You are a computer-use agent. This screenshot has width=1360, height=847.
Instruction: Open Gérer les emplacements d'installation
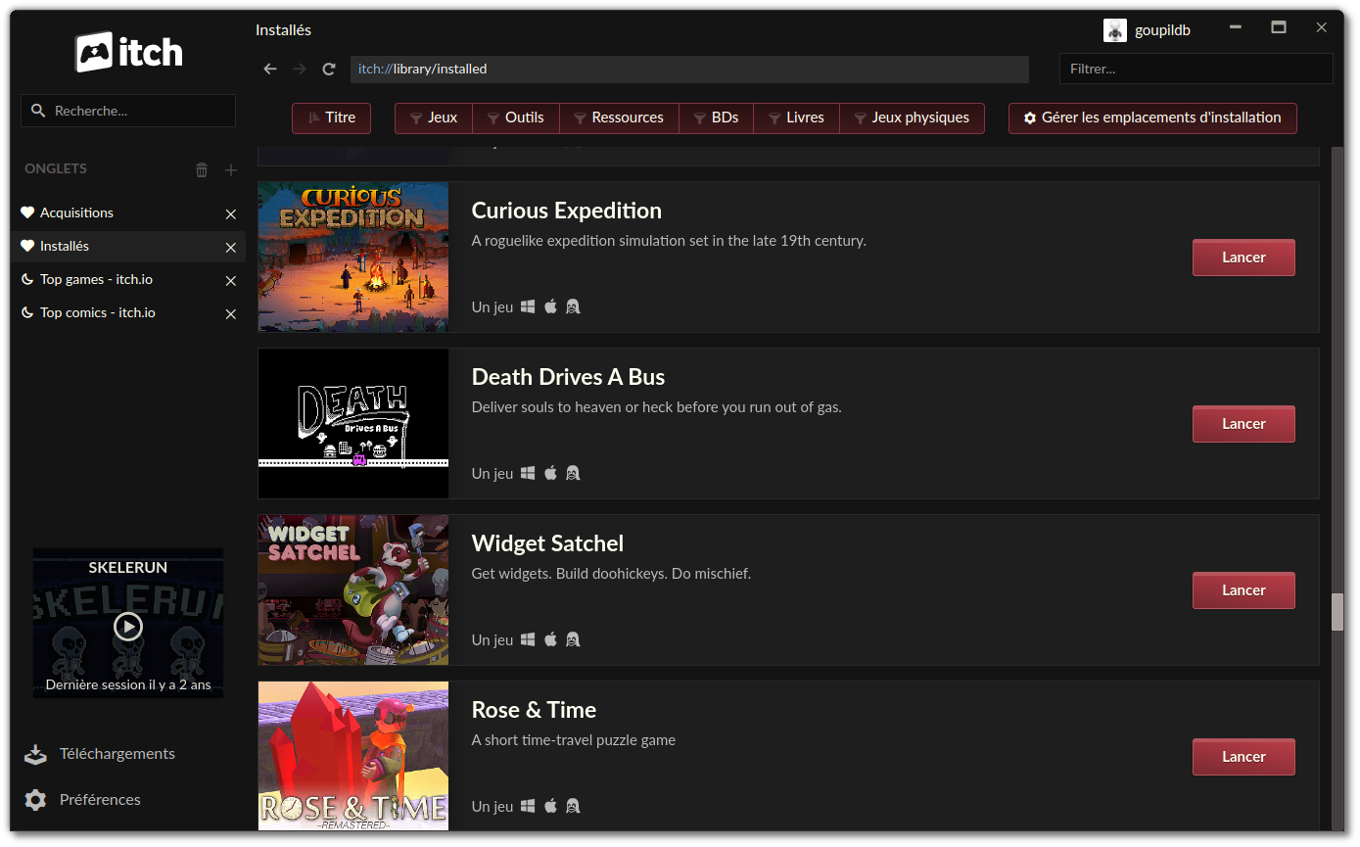pyautogui.click(x=1152, y=118)
